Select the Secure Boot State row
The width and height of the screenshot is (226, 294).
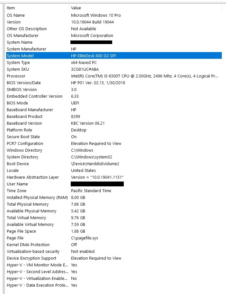[x=114, y=137]
